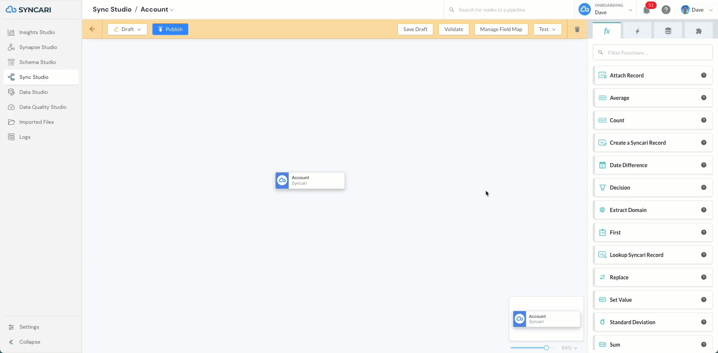Open the 84% zoom level dropdown
Viewport: 718px width, 353px height.
tap(569, 348)
